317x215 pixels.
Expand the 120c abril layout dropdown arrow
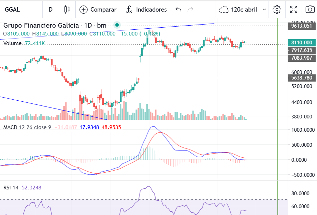[x=264, y=10]
